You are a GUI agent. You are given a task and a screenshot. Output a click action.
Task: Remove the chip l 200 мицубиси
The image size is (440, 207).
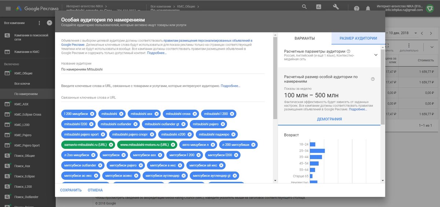tap(92, 114)
